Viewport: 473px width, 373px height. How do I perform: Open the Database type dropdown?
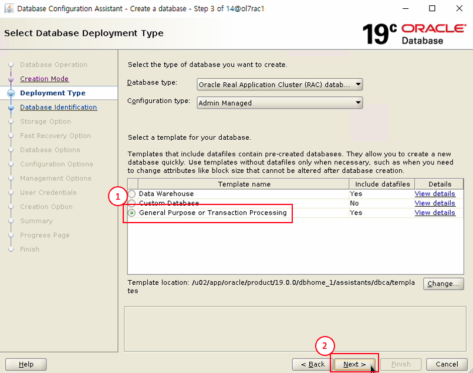click(x=280, y=85)
